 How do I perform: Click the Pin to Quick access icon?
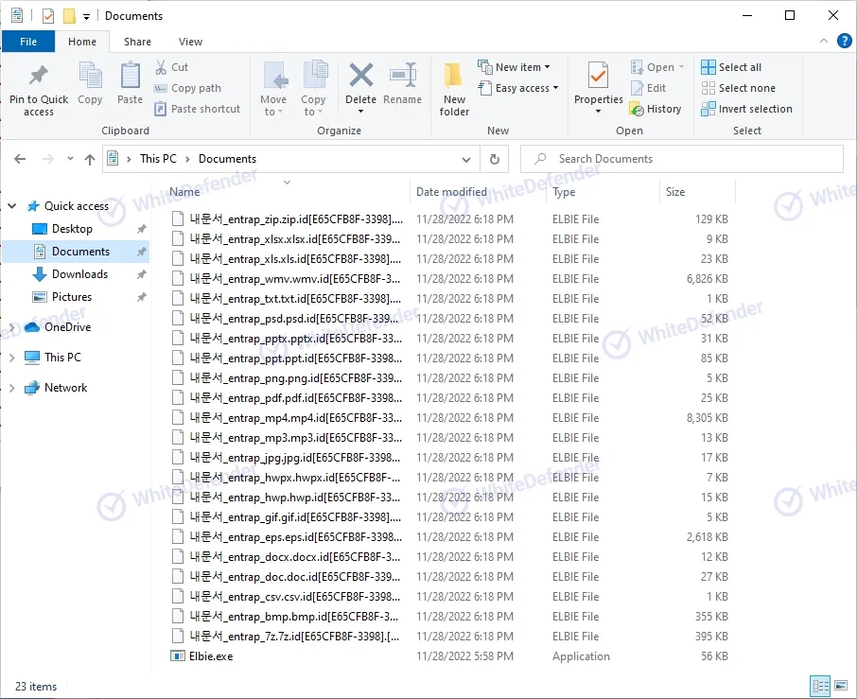coord(39,78)
